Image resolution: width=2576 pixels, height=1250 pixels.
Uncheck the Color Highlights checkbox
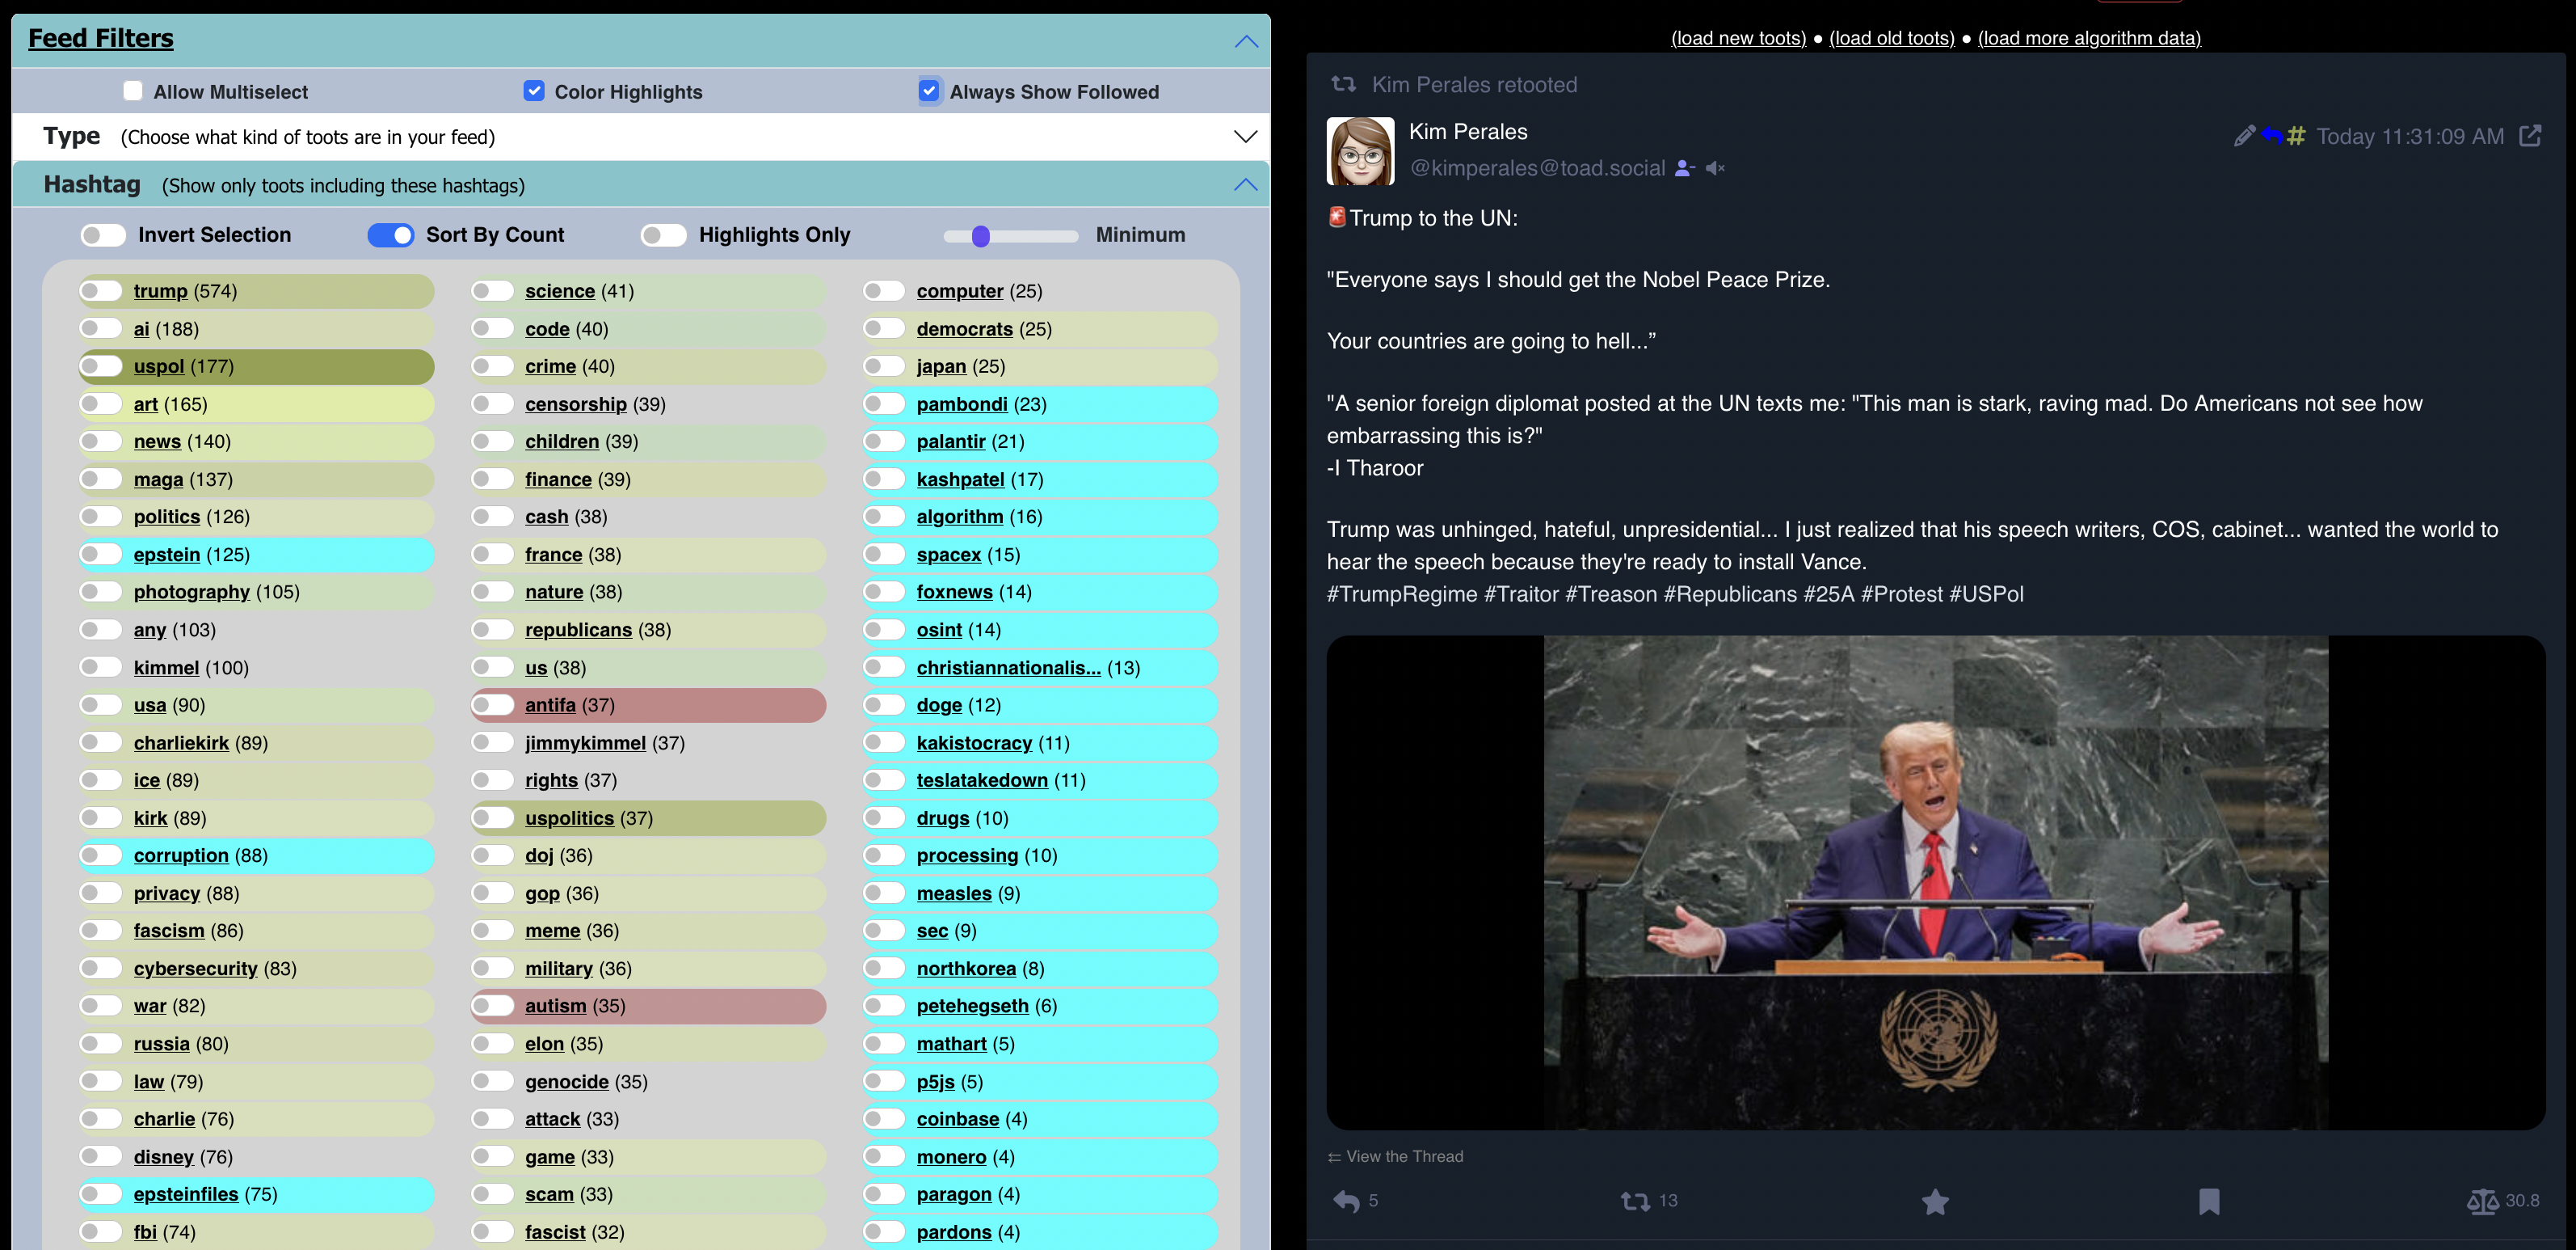click(534, 91)
